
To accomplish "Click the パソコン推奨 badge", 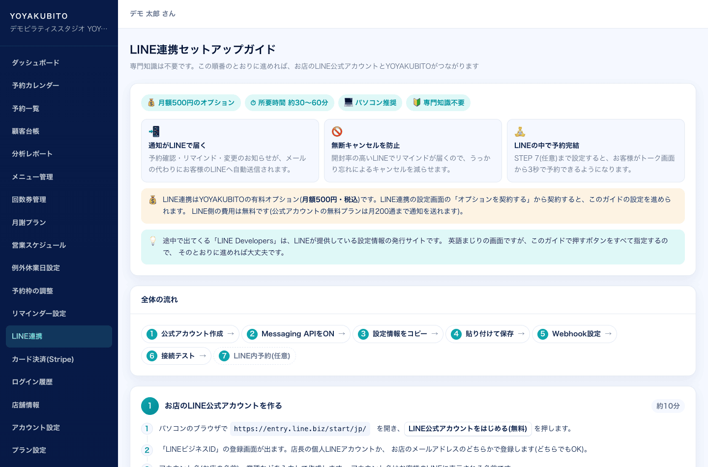I will 370,103.
